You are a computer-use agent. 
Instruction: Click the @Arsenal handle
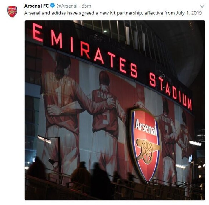click(66, 6)
